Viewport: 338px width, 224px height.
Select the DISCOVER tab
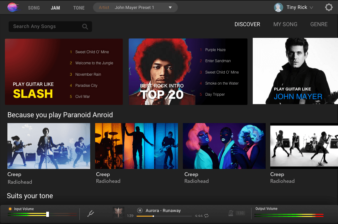pos(247,24)
